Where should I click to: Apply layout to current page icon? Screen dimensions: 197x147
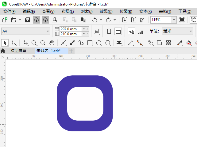(x=140, y=31)
